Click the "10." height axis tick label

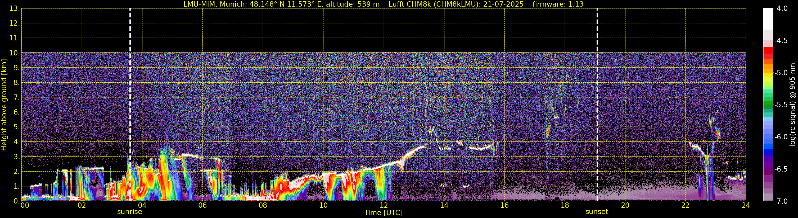point(15,53)
